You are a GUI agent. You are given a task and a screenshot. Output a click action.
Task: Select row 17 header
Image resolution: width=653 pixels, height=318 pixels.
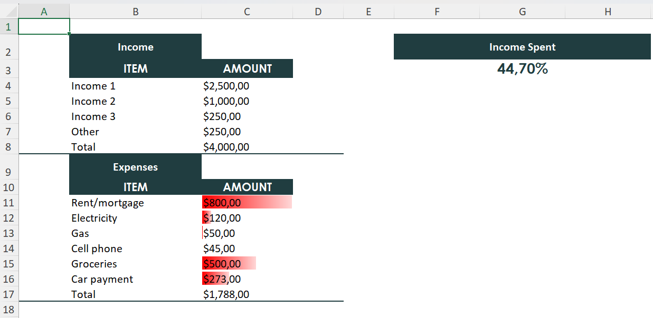9,294
